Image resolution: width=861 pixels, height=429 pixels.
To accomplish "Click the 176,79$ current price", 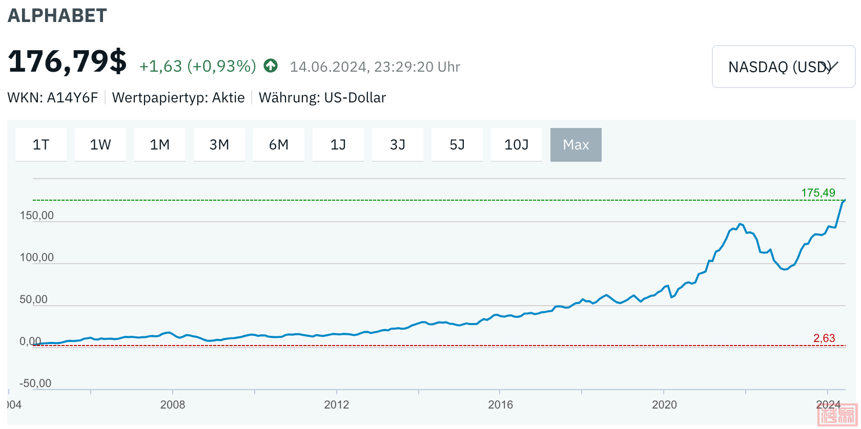I will pos(67,61).
